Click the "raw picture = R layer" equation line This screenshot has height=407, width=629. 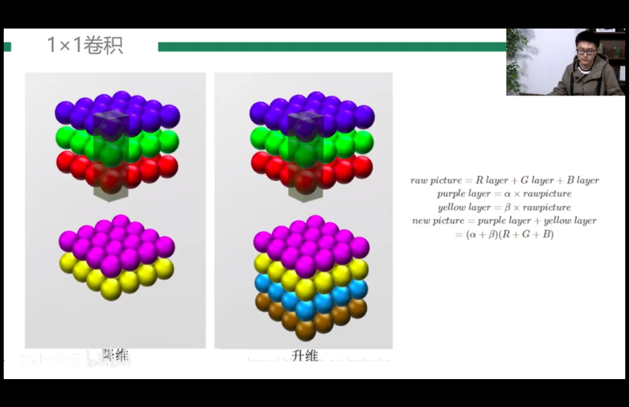click(504, 181)
